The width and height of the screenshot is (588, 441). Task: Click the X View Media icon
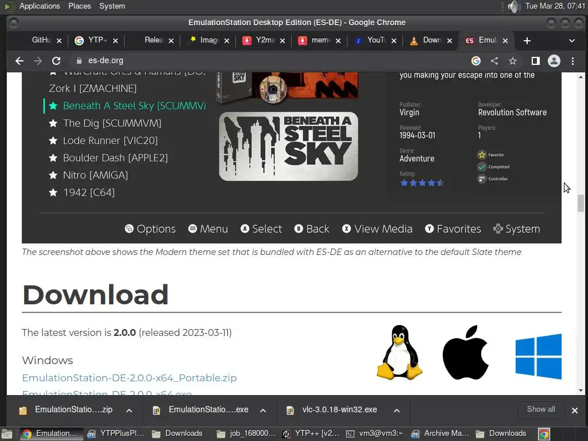tap(346, 229)
